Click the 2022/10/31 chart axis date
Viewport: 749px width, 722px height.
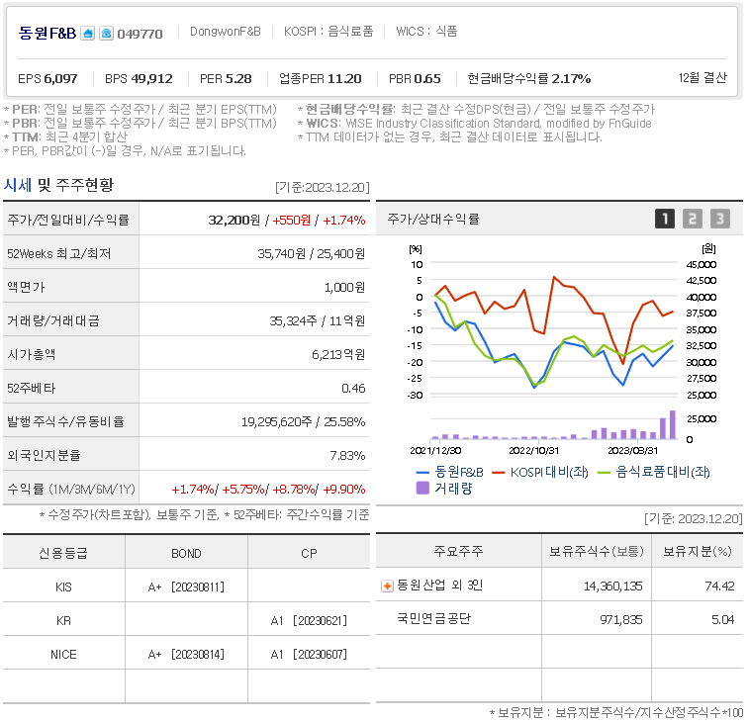(534, 451)
